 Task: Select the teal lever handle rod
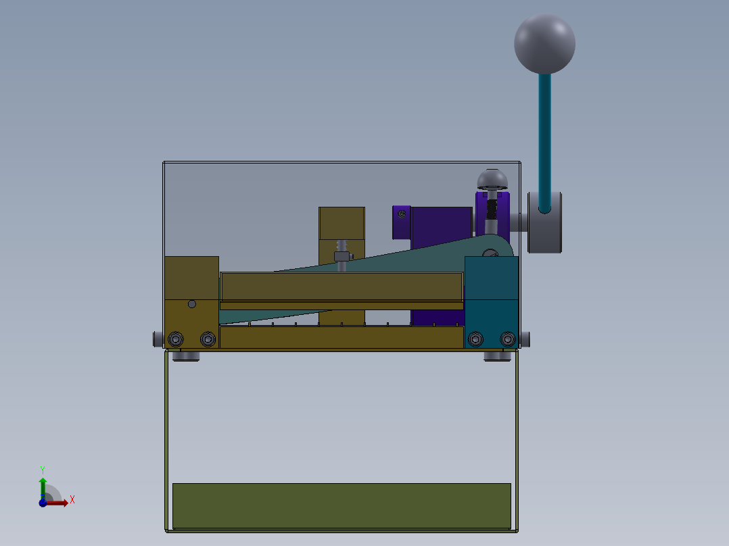pos(544,142)
